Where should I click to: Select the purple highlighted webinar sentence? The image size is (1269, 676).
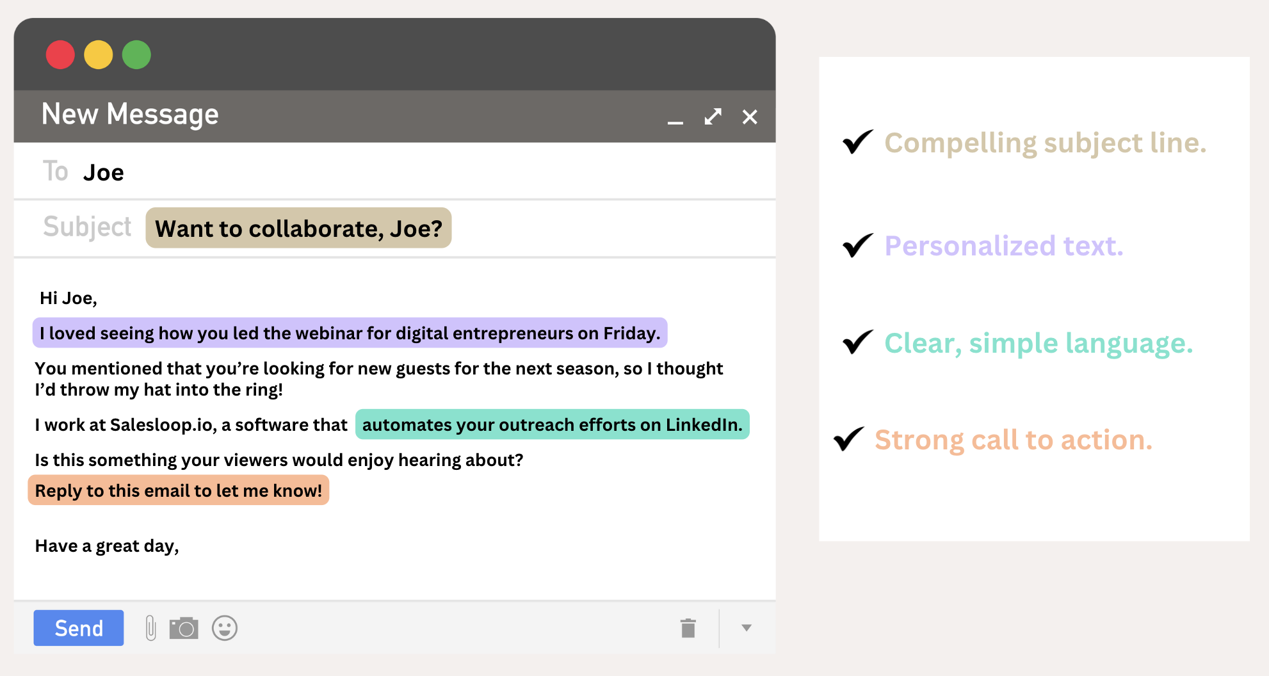coord(350,333)
